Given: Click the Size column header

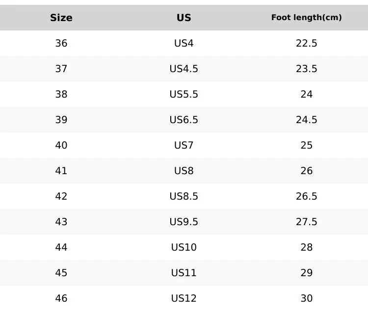Looking at the screenshot, I should pos(61,18).
